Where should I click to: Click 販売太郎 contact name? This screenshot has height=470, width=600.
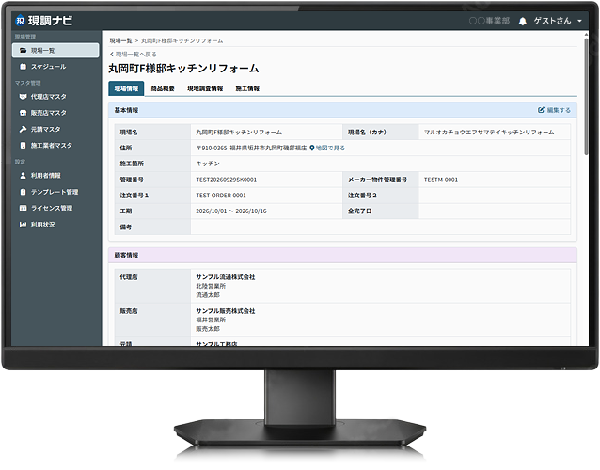point(208,329)
